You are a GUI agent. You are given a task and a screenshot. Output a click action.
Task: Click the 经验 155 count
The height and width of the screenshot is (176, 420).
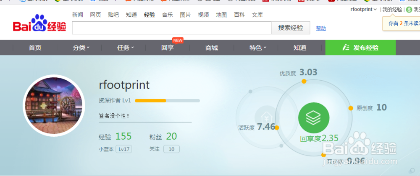[115, 137]
